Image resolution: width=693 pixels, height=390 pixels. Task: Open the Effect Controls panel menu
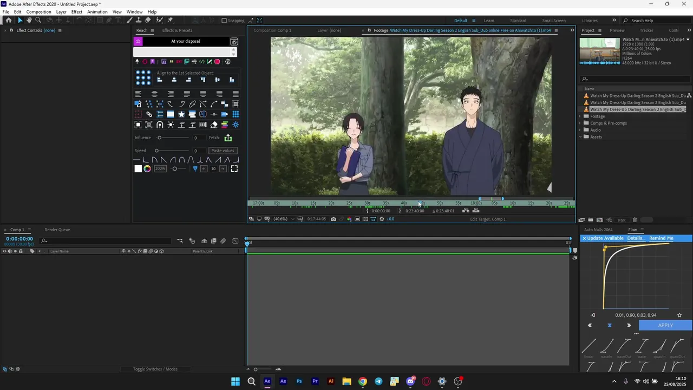pos(60,30)
